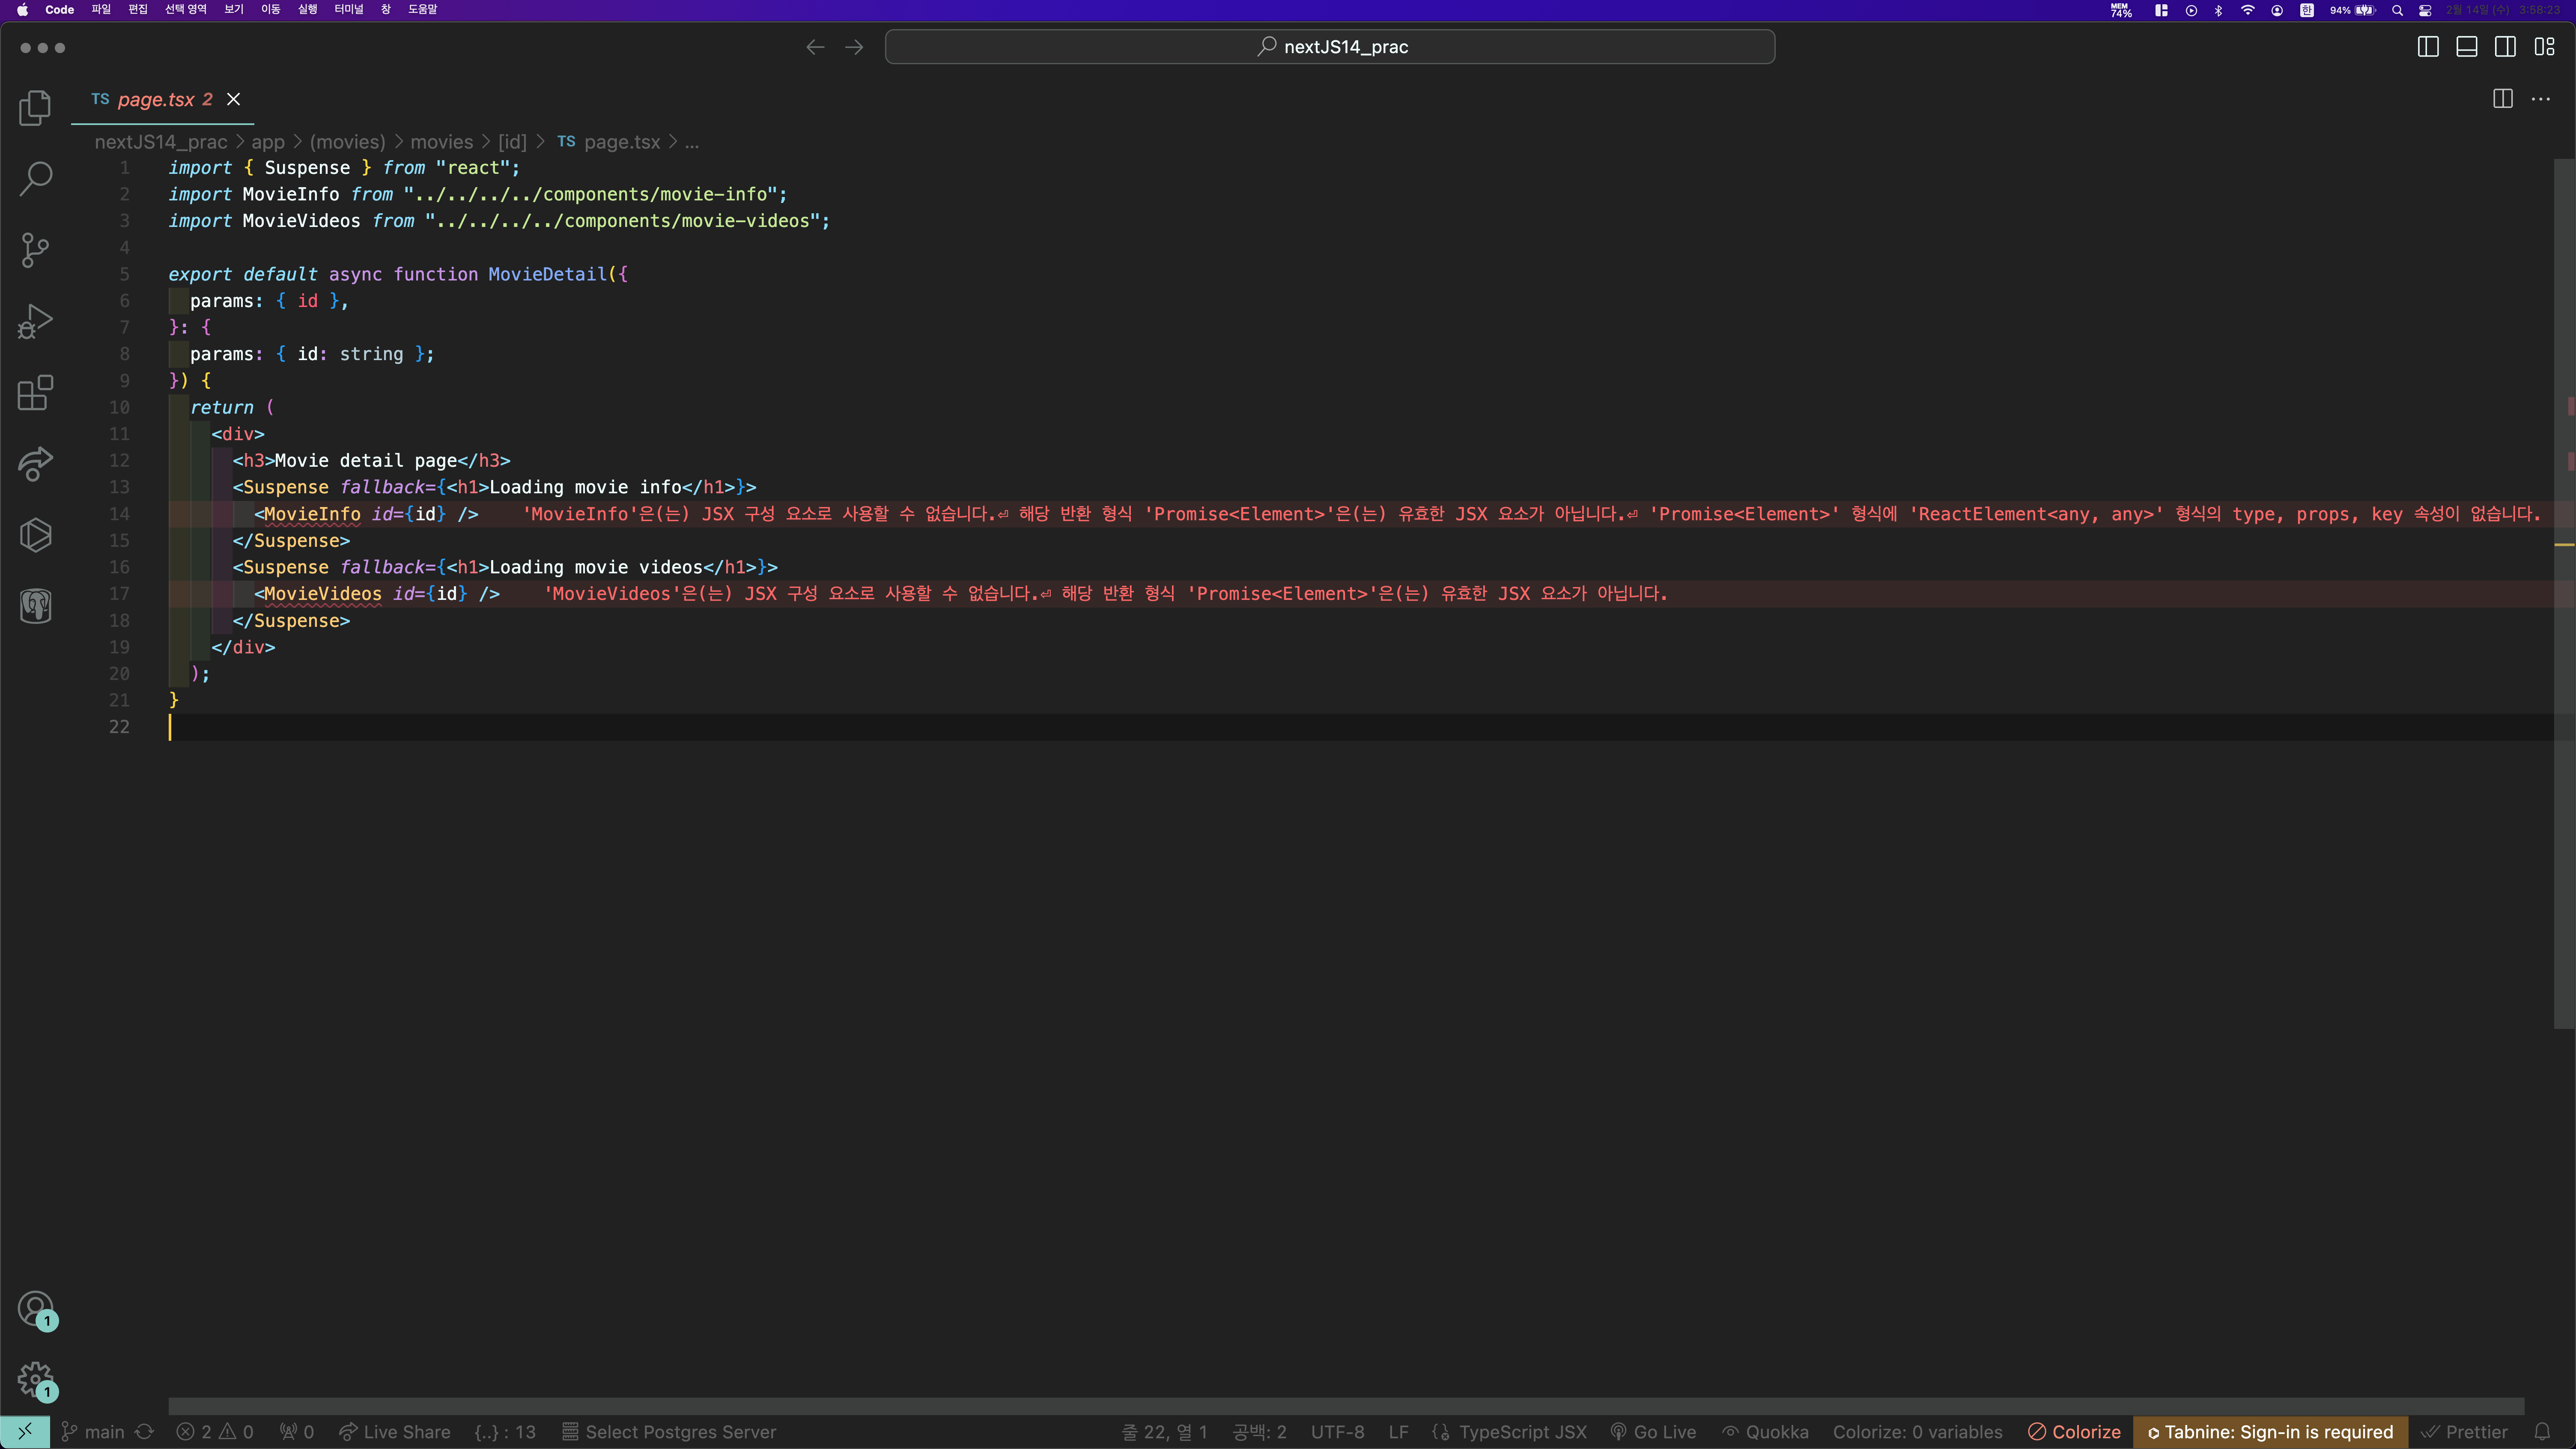The height and width of the screenshot is (1449, 2576).
Task: Open macOS Spotlight search icon
Action: click(x=2397, y=10)
